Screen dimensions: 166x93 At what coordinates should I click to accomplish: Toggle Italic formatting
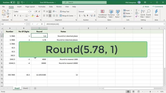coord(18,16)
